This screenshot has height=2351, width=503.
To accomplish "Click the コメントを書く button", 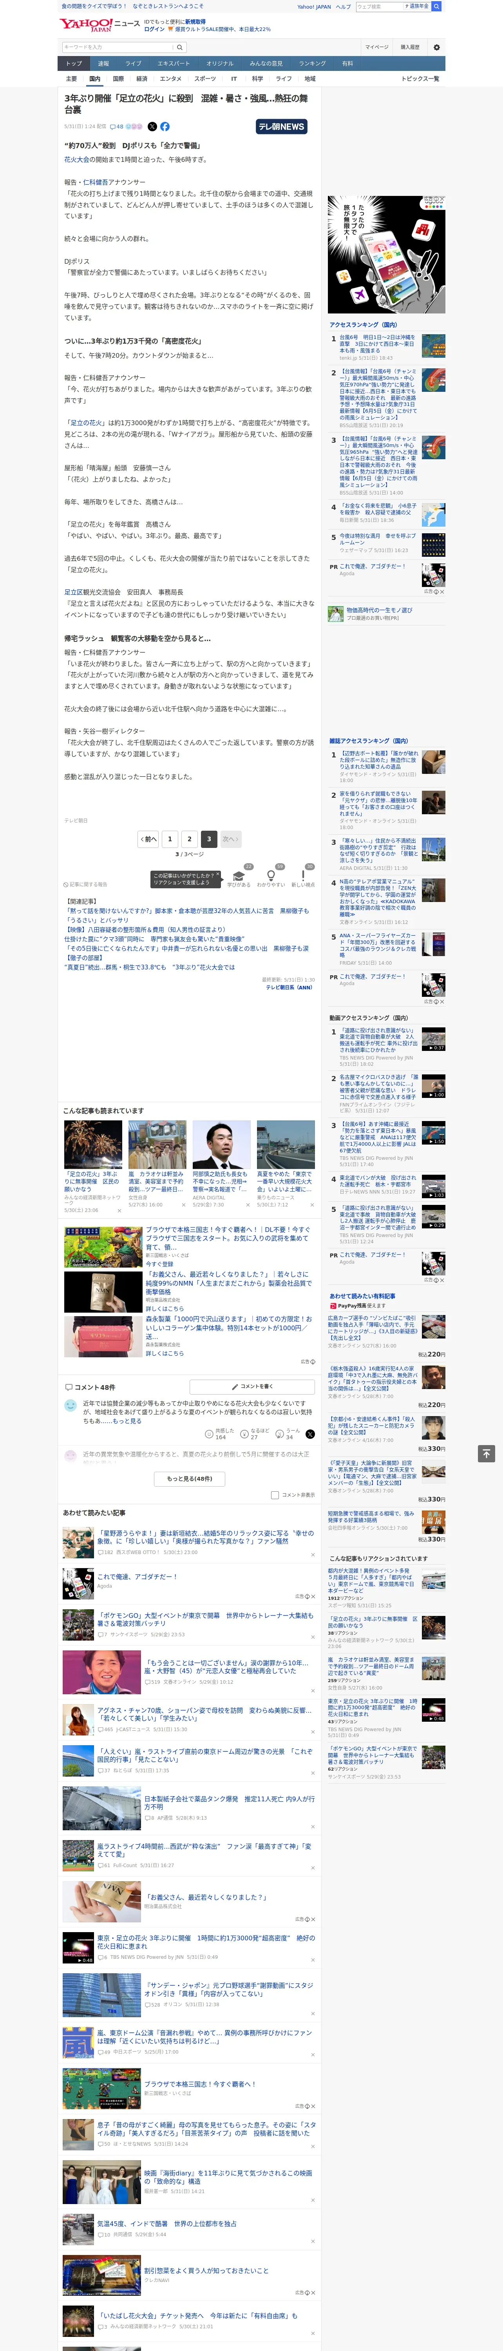I will coord(252,1386).
